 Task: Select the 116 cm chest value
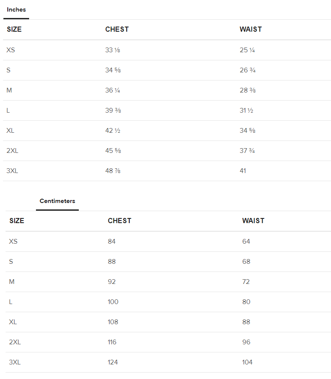pyautogui.click(x=112, y=342)
